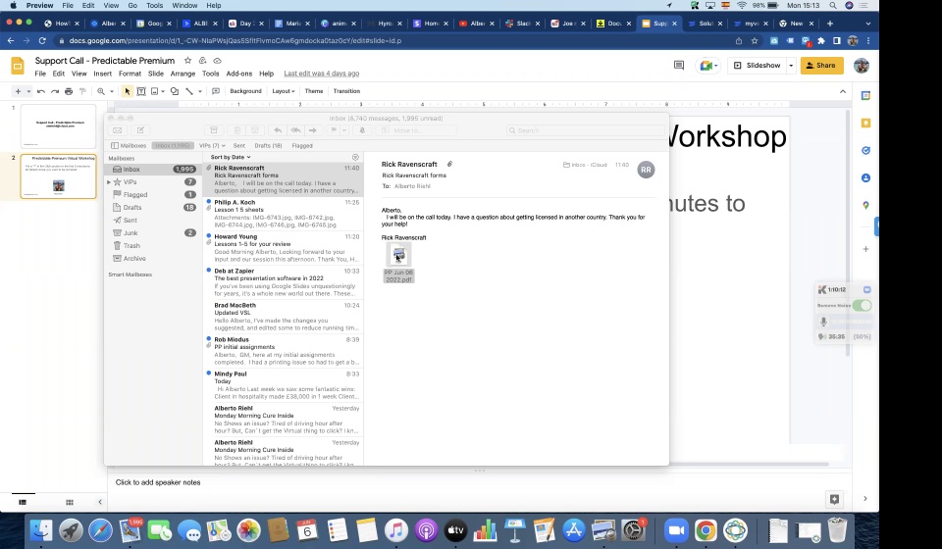The width and height of the screenshot is (942, 549).
Task: Toggle the Remove Noise switch off
Action: 862,306
